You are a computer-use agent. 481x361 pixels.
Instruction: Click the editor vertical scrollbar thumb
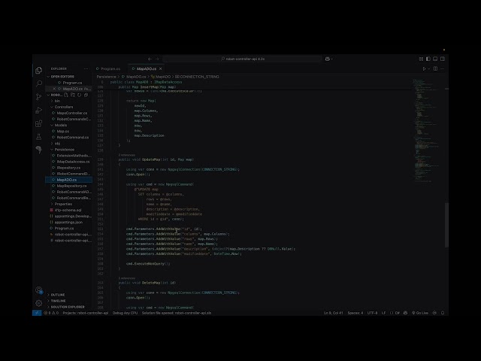click(x=446, y=224)
